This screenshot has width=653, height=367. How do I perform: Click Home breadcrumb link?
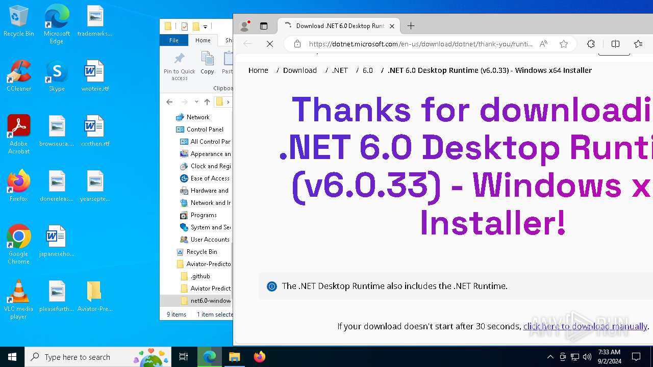pyautogui.click(x=258, y=70)
